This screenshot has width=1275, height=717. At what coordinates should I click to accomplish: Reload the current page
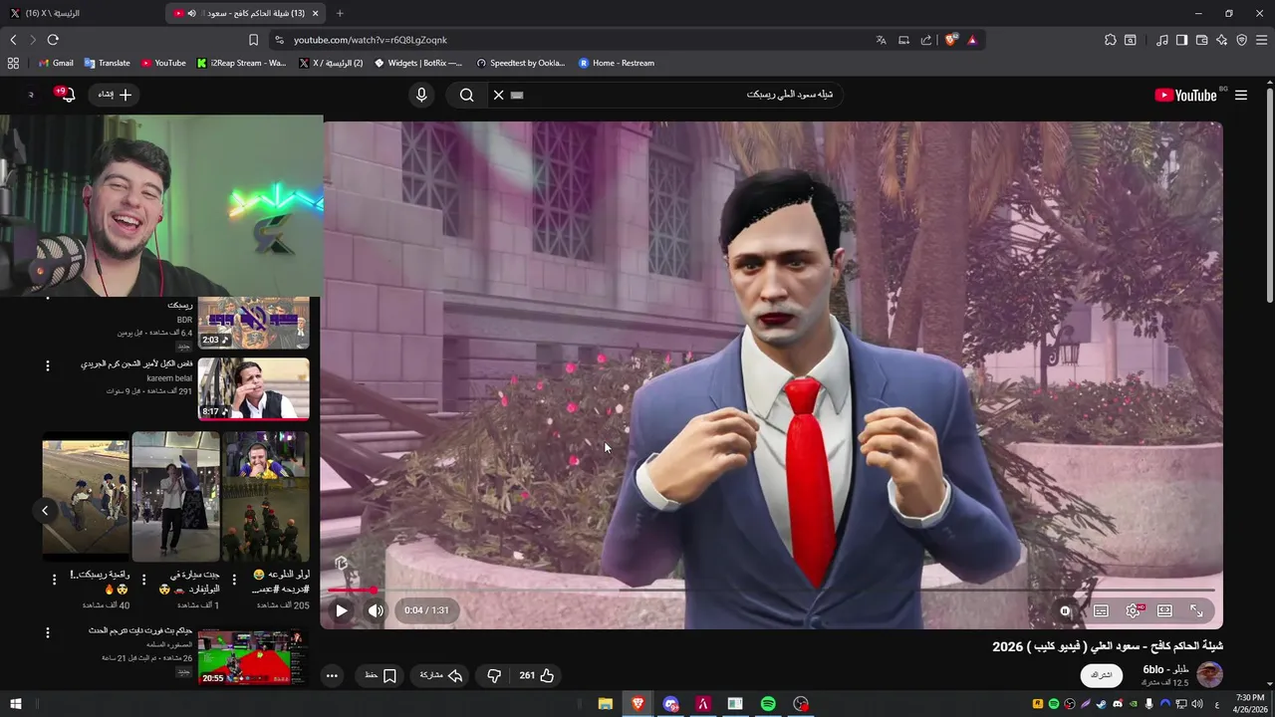53,40
